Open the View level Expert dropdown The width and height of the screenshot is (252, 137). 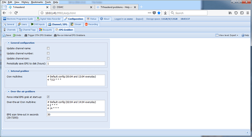[x=227, y=35]
